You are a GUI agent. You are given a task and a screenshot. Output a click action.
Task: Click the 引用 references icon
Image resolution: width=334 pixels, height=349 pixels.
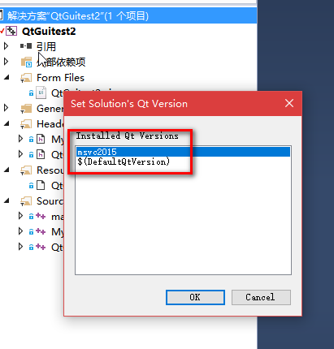point(26,46)
